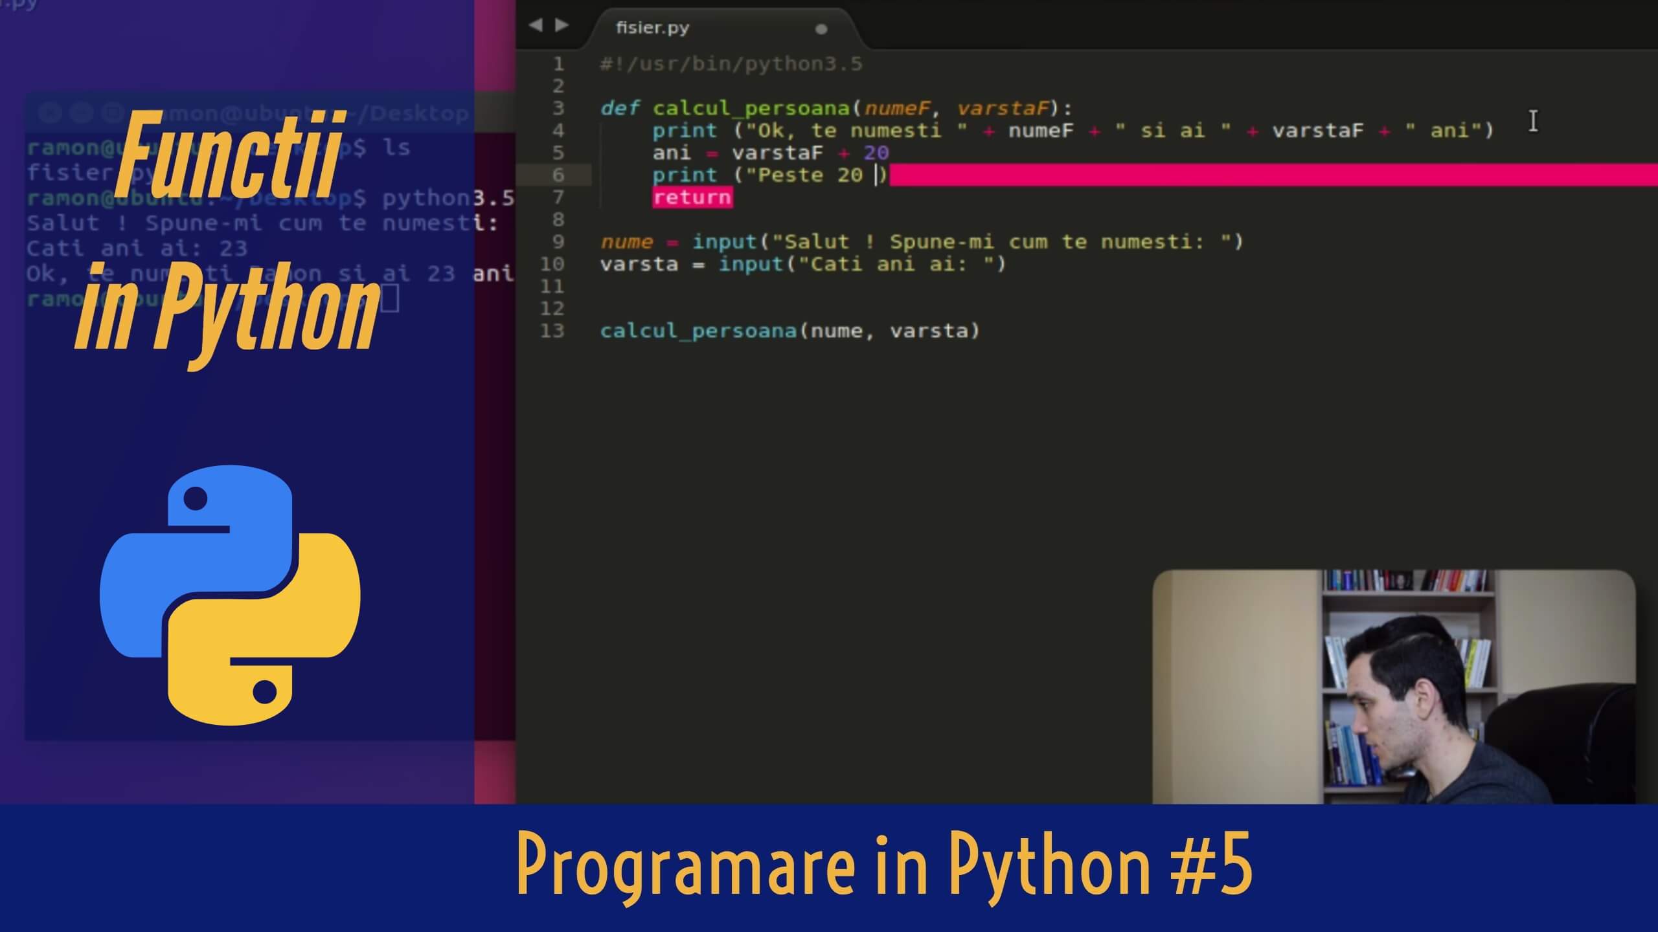Screen dimensions: 1658x932
Task: Click the string "Cati ani ai: " on line 10
Action: 896,264
